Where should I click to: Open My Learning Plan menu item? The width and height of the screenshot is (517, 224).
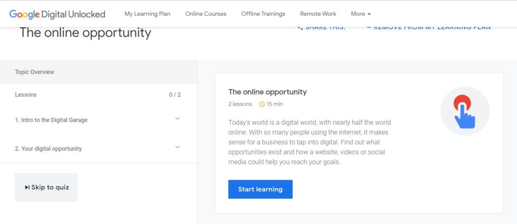pyautogui.click(x=147, y=14)
